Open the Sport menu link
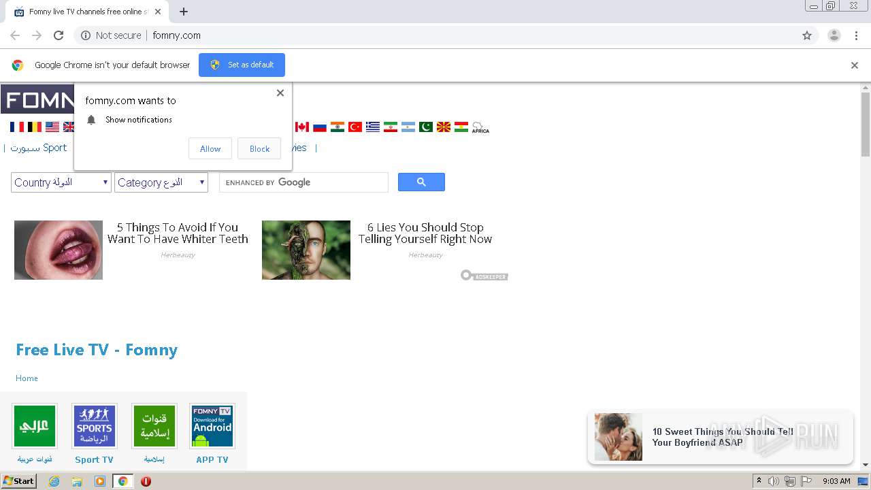This screenshot has height=490, width=871. click(x=39, y=148)
